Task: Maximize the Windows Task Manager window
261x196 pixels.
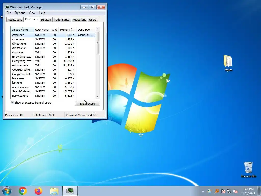Action: 93,7
